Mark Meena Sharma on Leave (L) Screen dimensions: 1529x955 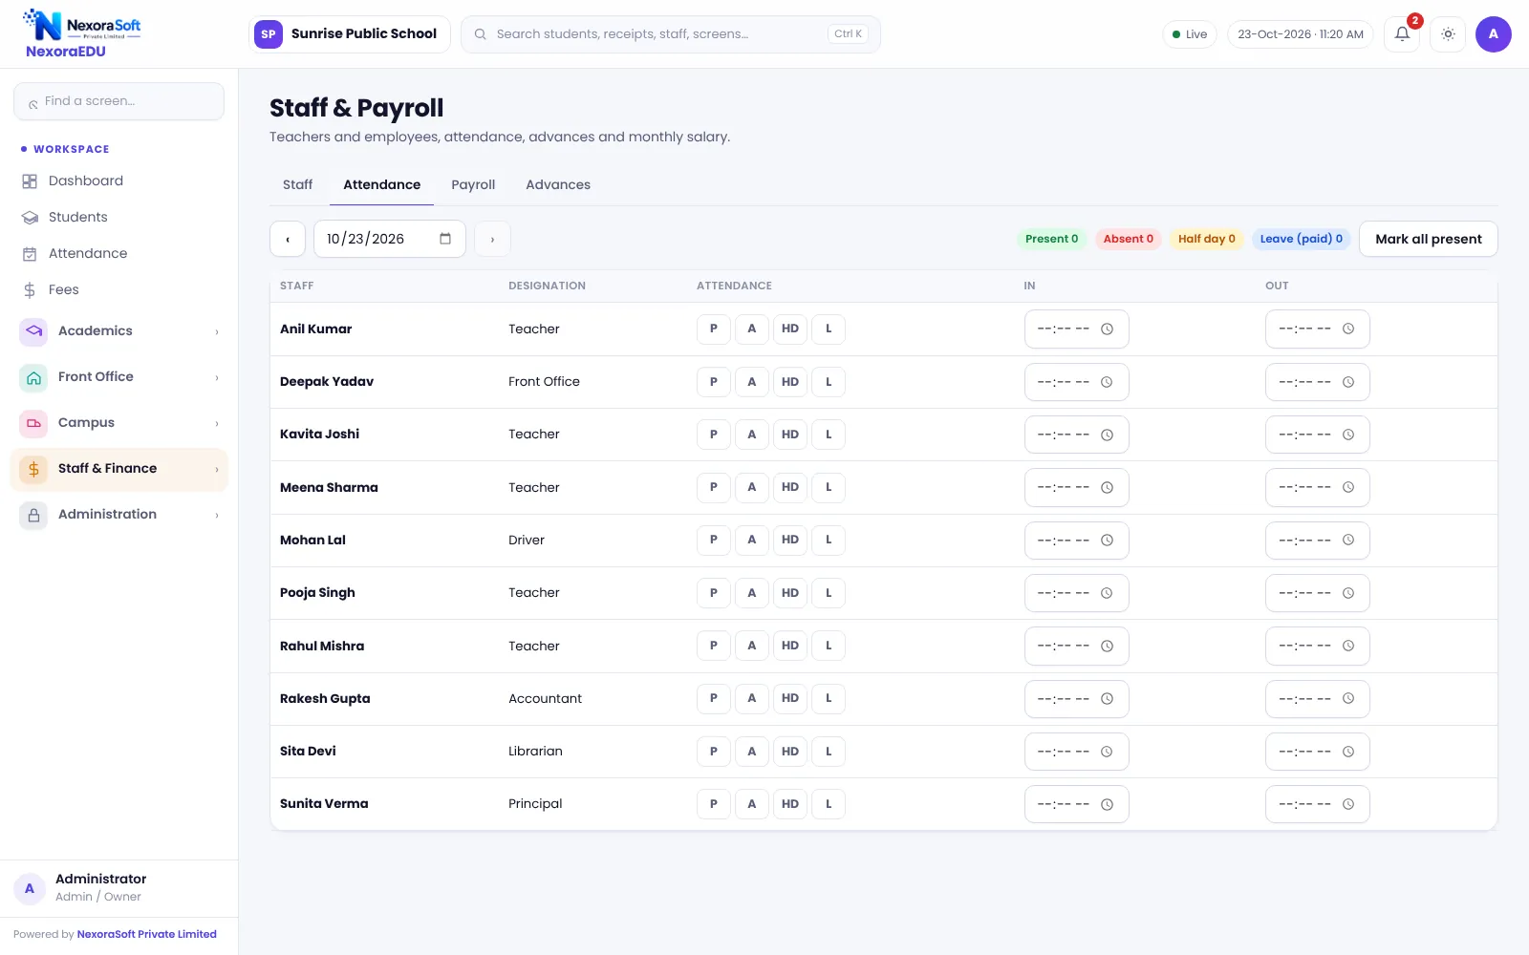pos(829,487)
